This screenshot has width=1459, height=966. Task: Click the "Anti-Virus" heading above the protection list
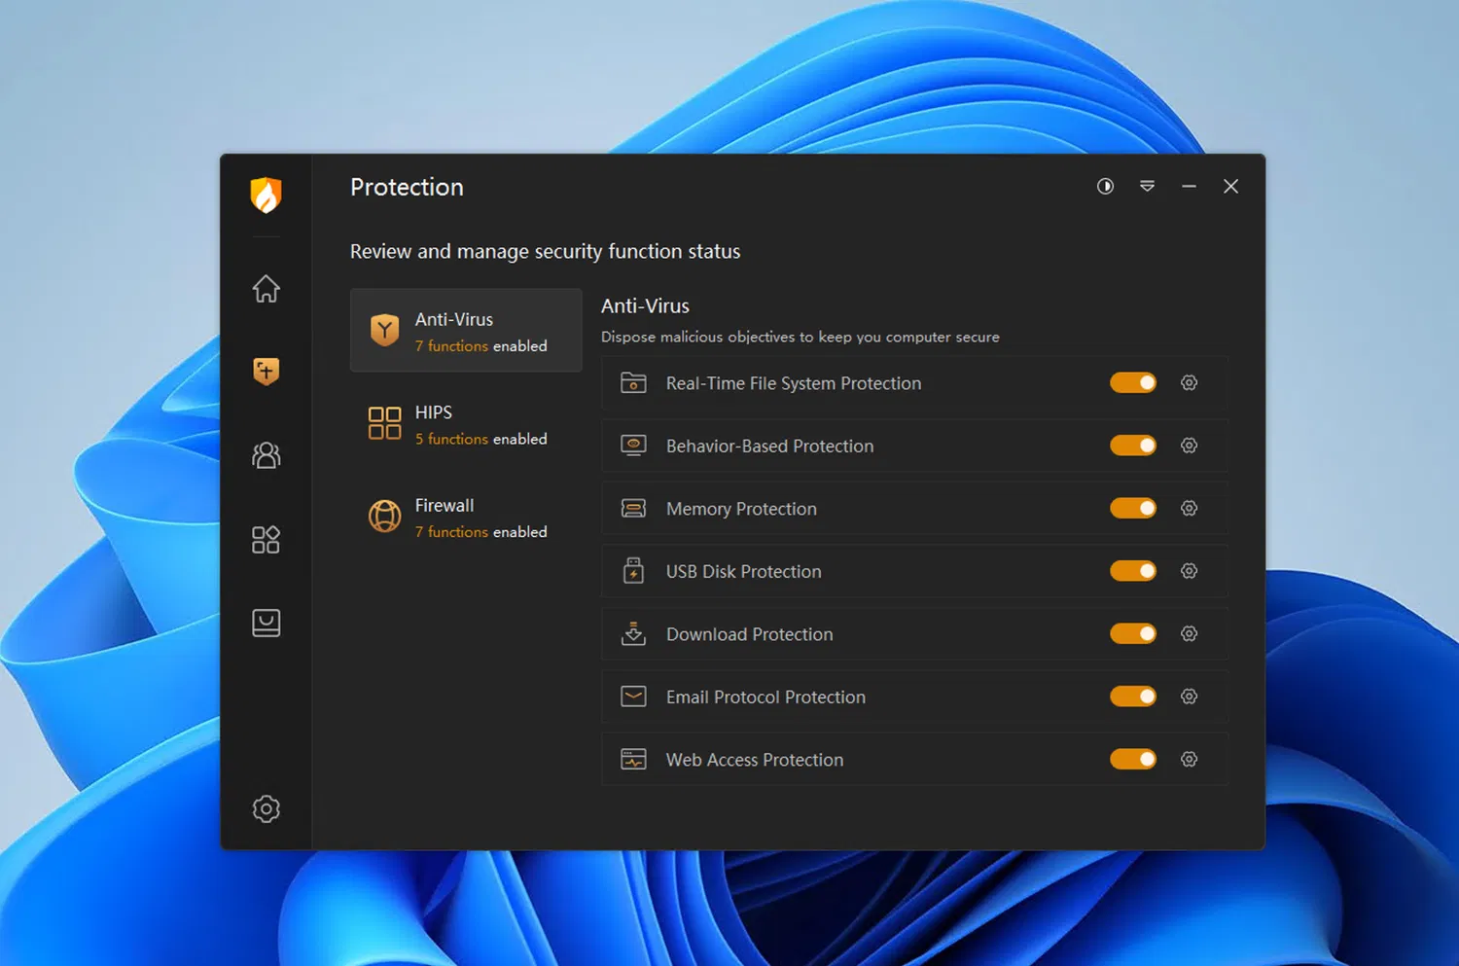(645, 305)
